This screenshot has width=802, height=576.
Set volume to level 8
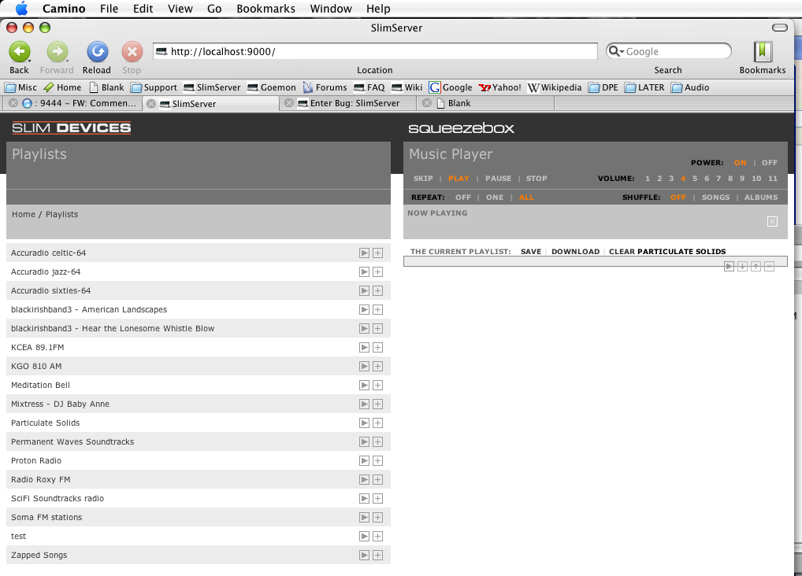tap(730, 179)
